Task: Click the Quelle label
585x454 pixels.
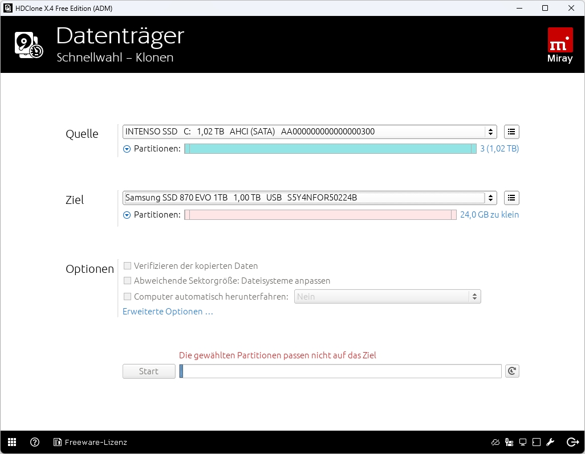Action: click(82, 134)
